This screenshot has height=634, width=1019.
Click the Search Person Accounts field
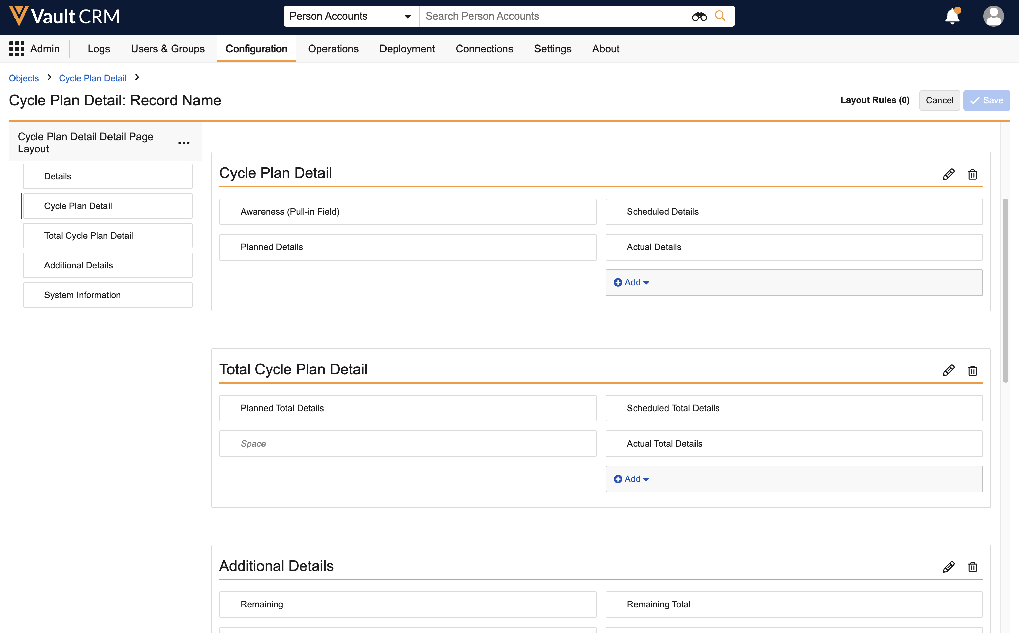[553, 17]
